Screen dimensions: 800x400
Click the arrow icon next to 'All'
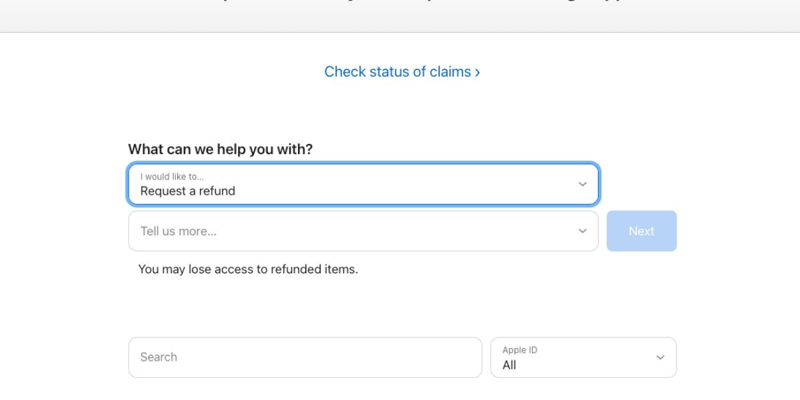coord(659,357)
